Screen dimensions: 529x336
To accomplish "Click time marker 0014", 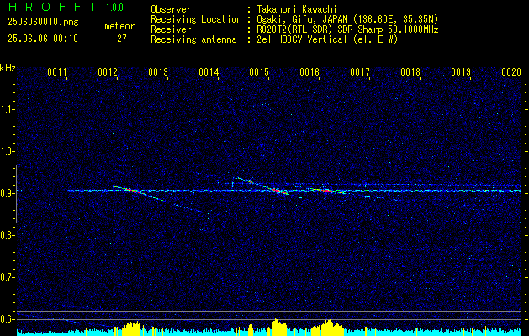I will coord(209,72).
